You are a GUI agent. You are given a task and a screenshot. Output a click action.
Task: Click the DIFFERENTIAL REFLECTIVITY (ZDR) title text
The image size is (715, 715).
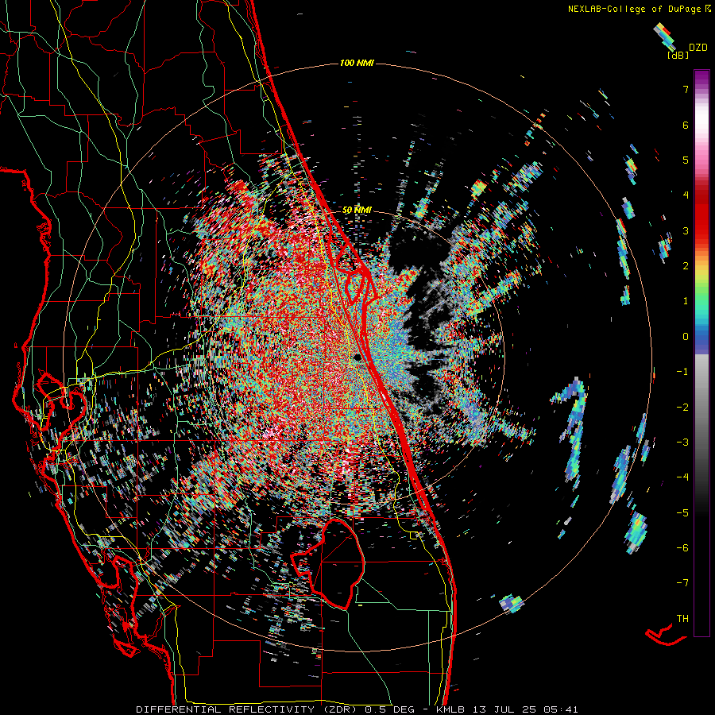[x=248, y=709]
